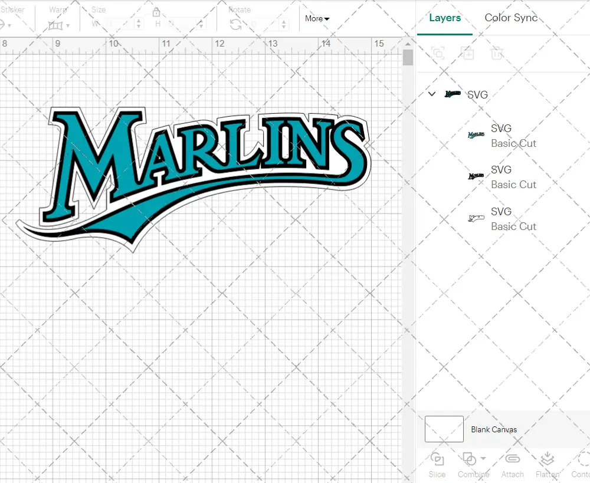Screen dimensions: 590x483
Task: Switch to the Color Sync tab
Action: 511,18
